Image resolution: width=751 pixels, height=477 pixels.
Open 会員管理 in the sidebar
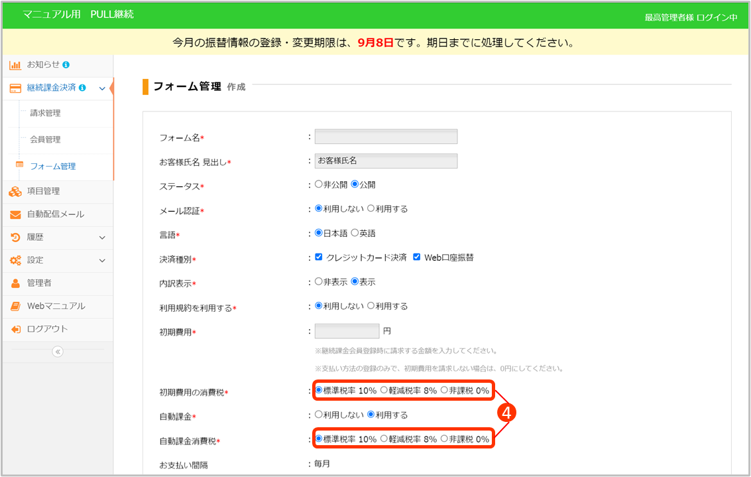[x=45, y=140]
